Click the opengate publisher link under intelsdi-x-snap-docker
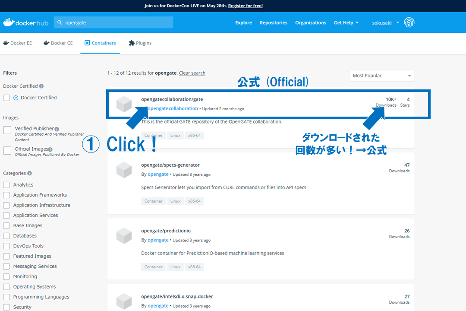The height and width of the screenshot is (311, 466). coord(158,306)
